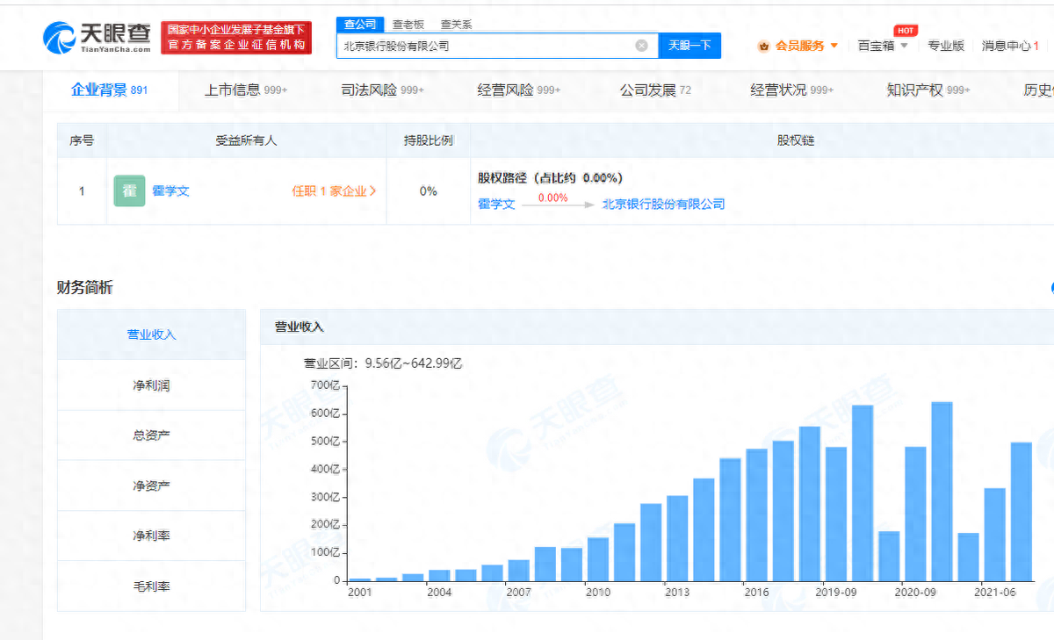Select 净资产 in financial sidebar
The image size is (1054, 640).
[152, 485]
